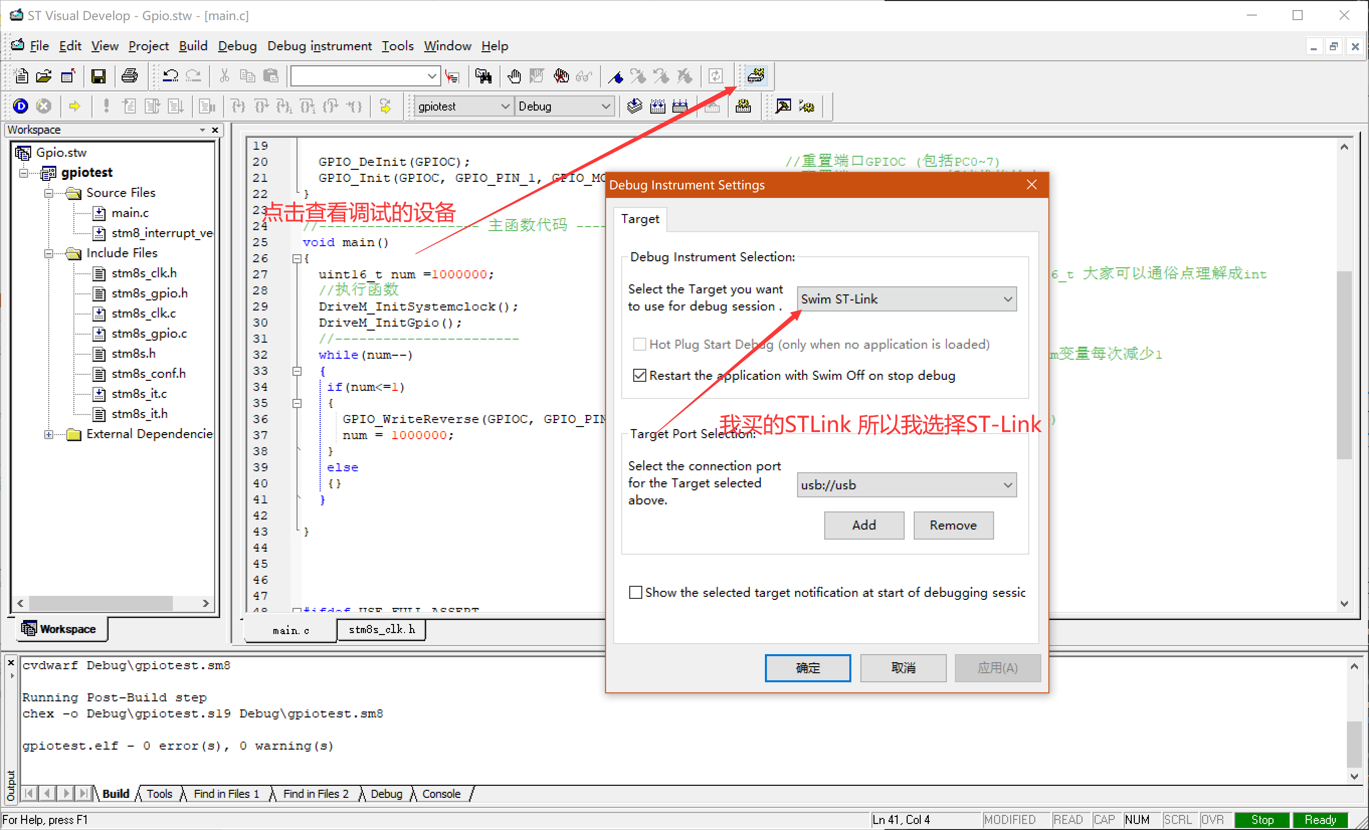Open the usb://usb connection port dropdown
Screen dimensions: 1369x830
pyautogui.click(x=906, y=485)
